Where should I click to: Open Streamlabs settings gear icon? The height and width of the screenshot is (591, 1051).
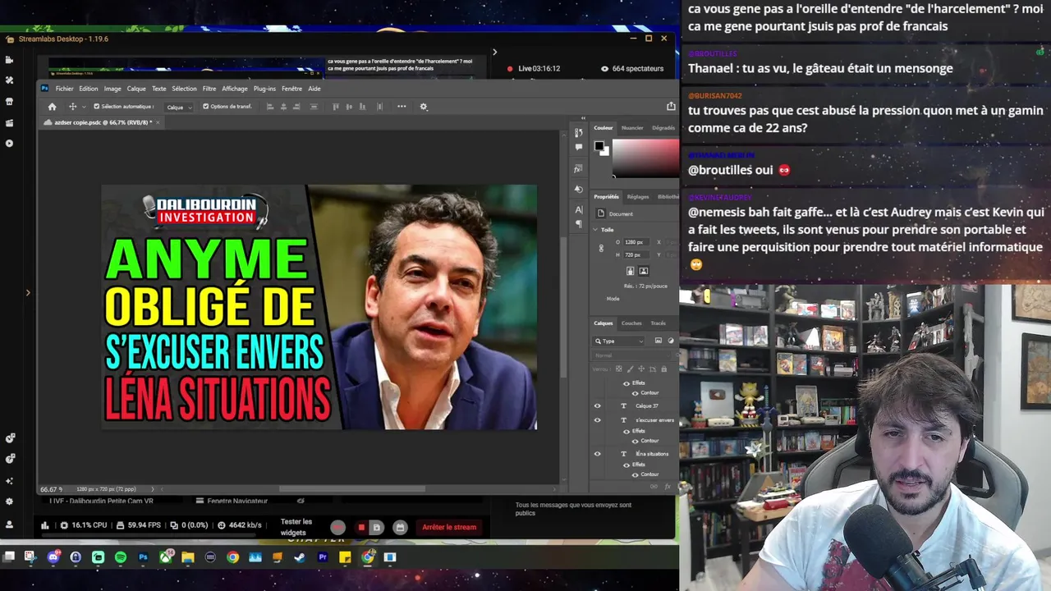pyautogui.click(x=9, y=502)
